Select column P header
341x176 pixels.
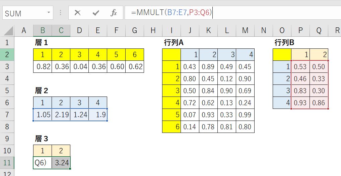click(300, 31)
